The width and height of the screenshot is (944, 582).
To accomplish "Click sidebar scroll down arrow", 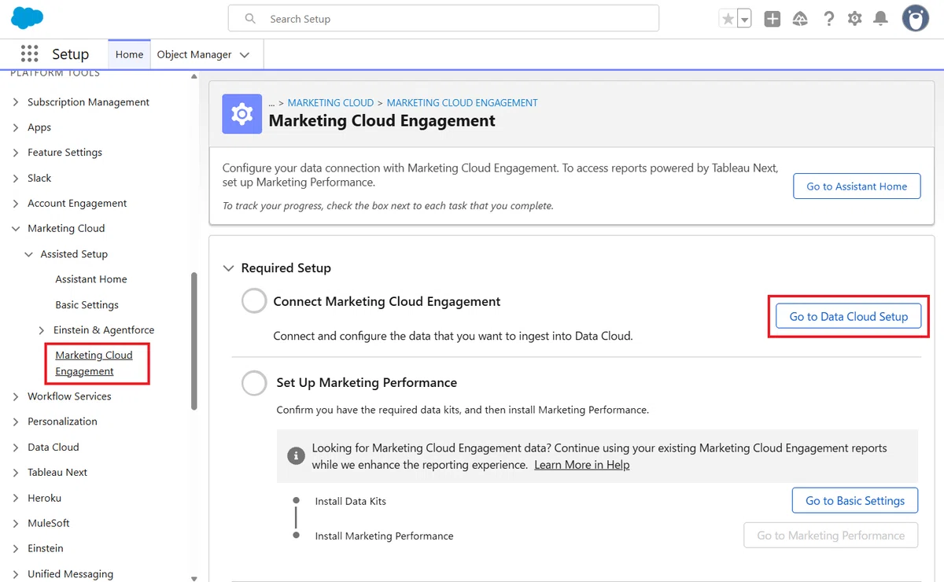I will click(x=194, y=578).
